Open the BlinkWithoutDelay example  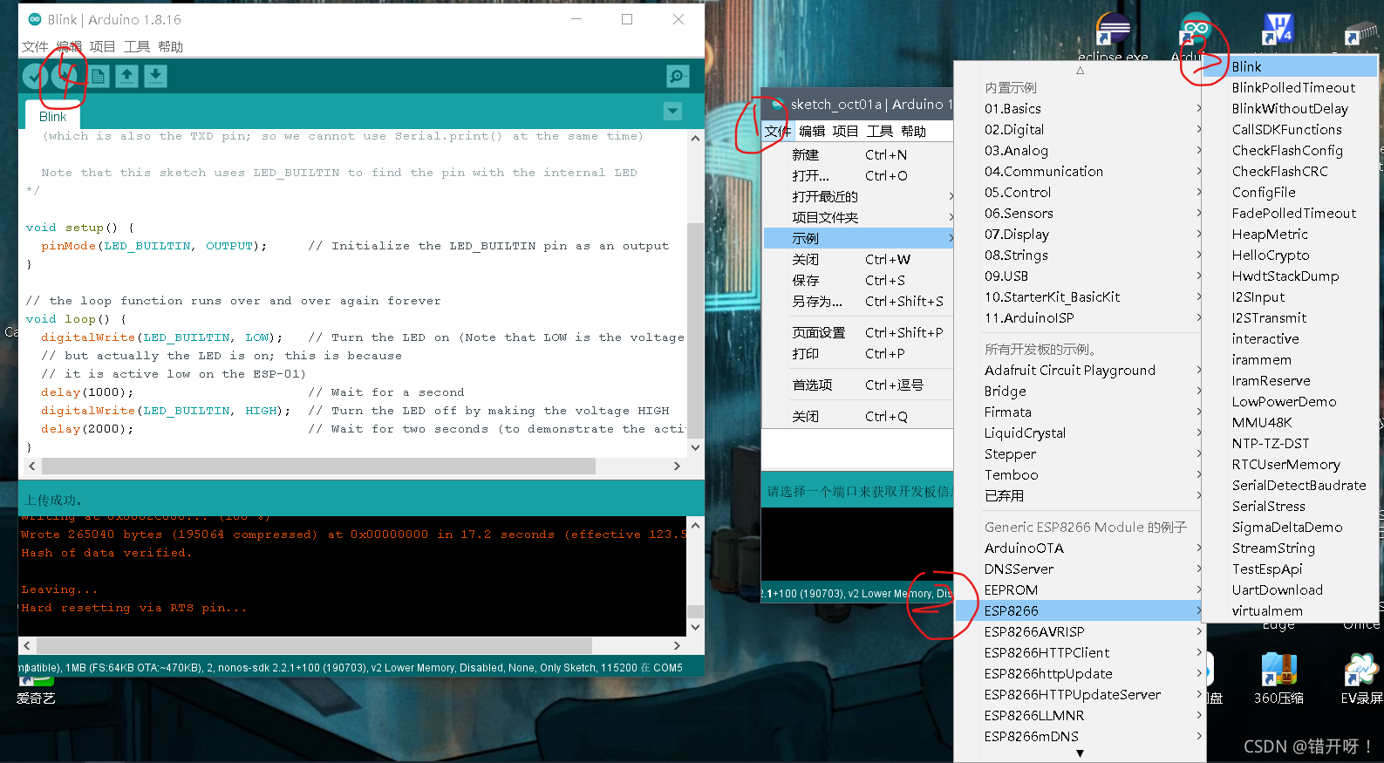[x=1291, y=108]
